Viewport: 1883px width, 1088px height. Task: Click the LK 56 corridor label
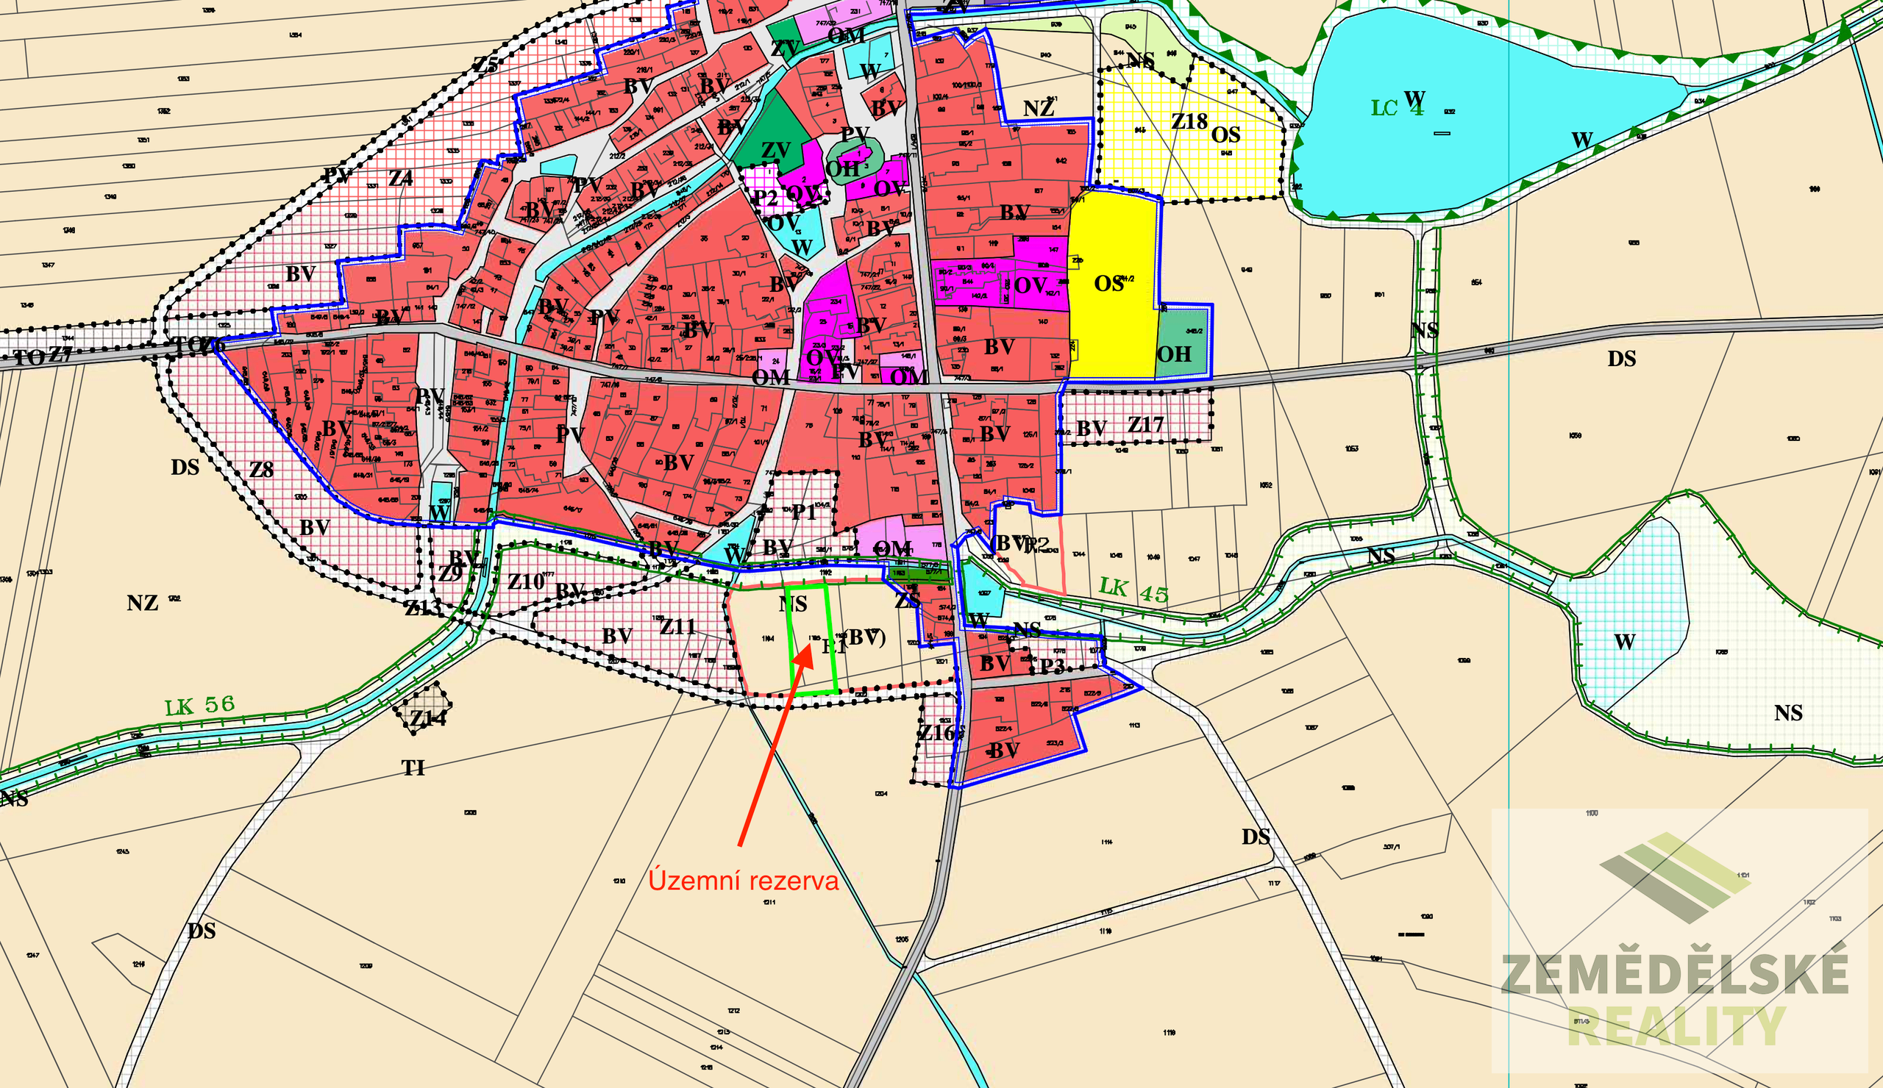(x=199, y=705)
